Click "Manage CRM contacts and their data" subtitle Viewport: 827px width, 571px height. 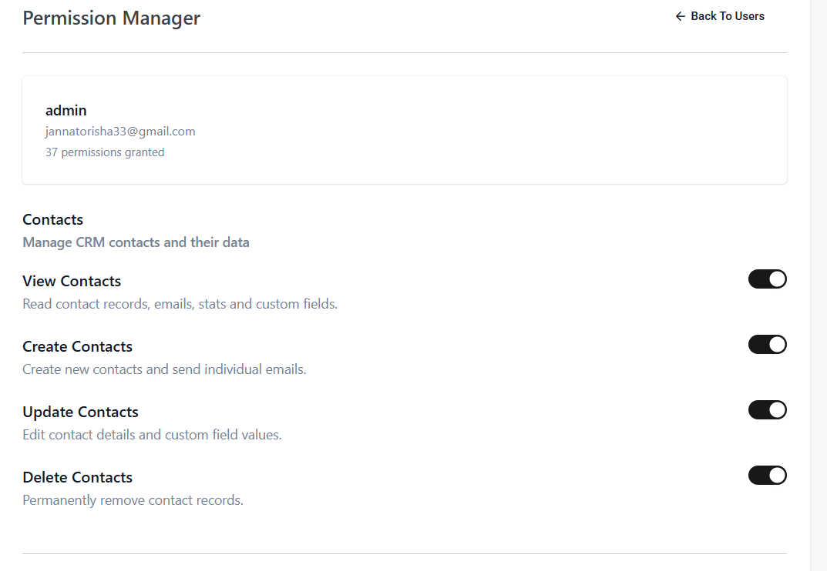tap(136, 242)
